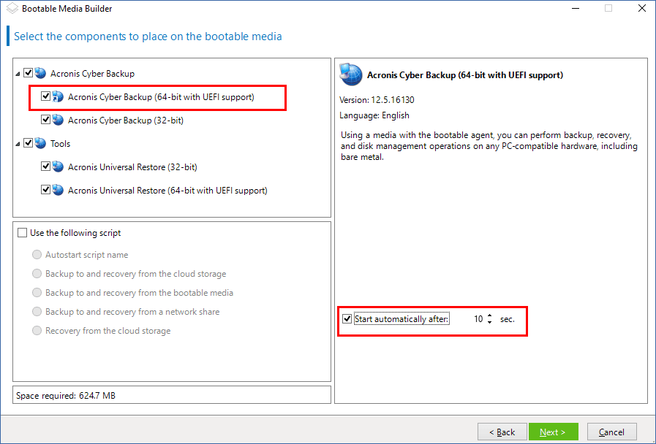Collapse the Acronis Cyber Backup tree node
Image resolution: width=656 pixels, height=444 pixels.
[x=18, y=74]
